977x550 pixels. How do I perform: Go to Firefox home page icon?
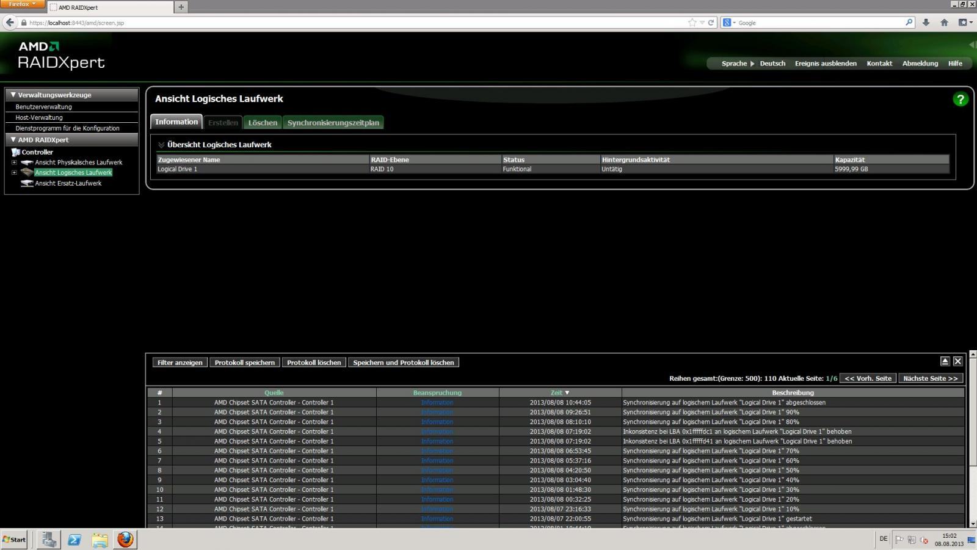pos(944,23)
